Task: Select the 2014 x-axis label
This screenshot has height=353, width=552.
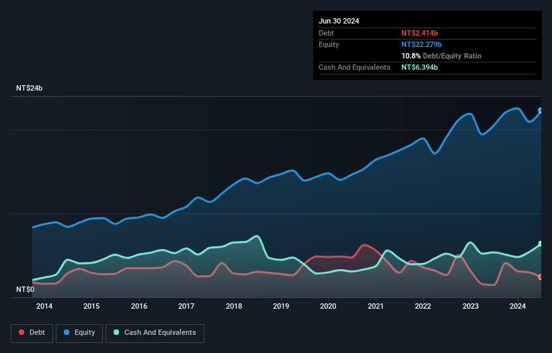Action: [x=44, y=306]
